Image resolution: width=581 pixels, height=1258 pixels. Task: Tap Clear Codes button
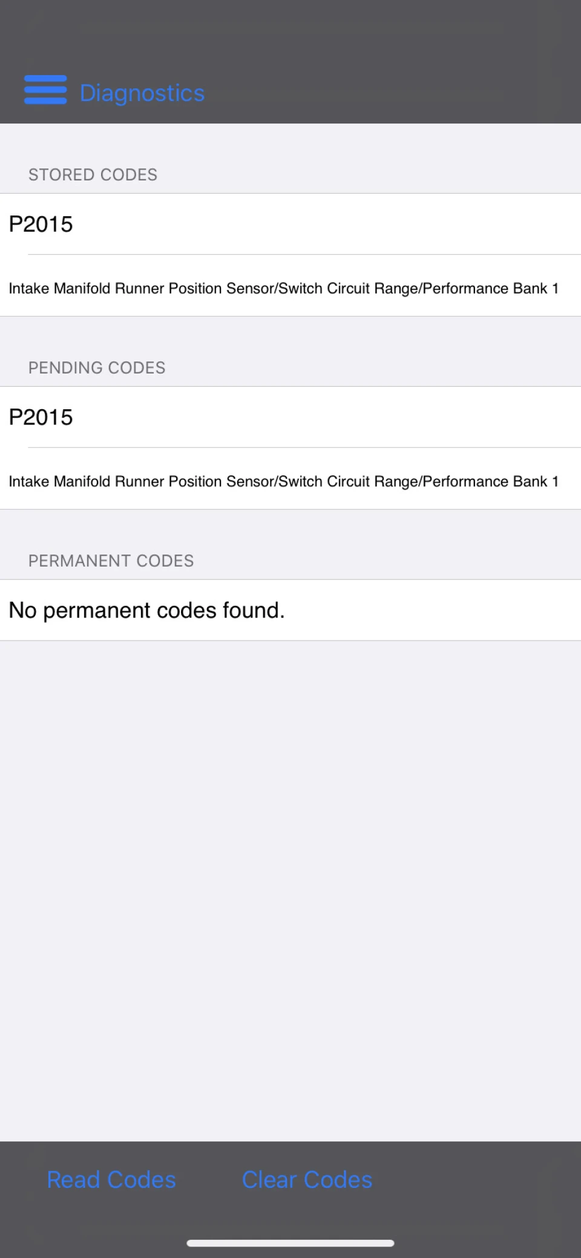pyautogui.click(x=307, y=1179)
